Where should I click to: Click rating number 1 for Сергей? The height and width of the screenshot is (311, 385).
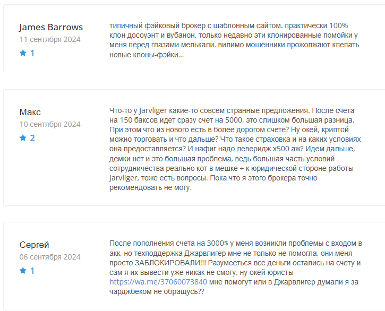(32, 271)
